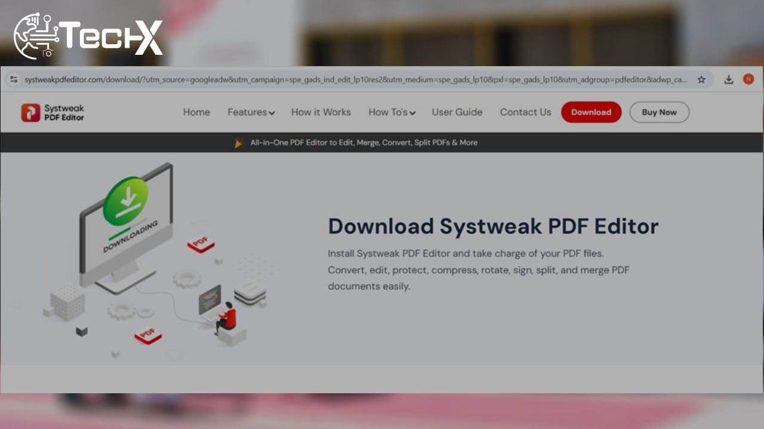This screenshot has height=429, width=764.
Task: Click the red PDF icon beside the monitor
Action: pyautogui.click(x=201, y=243)
